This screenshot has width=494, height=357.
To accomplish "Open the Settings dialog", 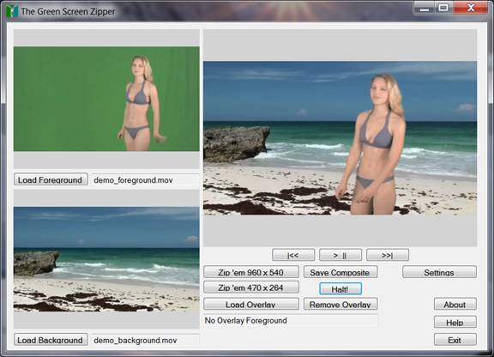I will click(439, 272).
